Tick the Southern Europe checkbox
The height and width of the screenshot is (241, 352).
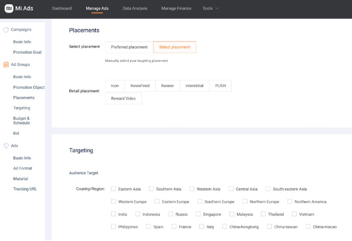(200, 201)
